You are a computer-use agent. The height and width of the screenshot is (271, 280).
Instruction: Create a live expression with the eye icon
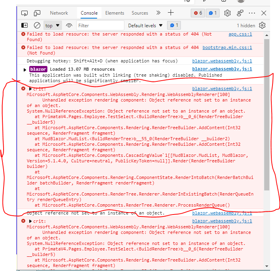[69, 26]
